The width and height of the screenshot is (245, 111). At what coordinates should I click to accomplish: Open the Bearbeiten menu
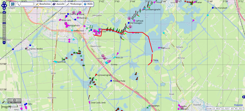pyautogui.click(x=42, y=4)
